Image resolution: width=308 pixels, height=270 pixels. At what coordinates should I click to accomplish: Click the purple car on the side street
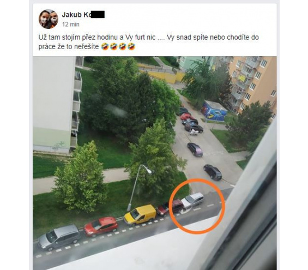[x=195, y=149]
